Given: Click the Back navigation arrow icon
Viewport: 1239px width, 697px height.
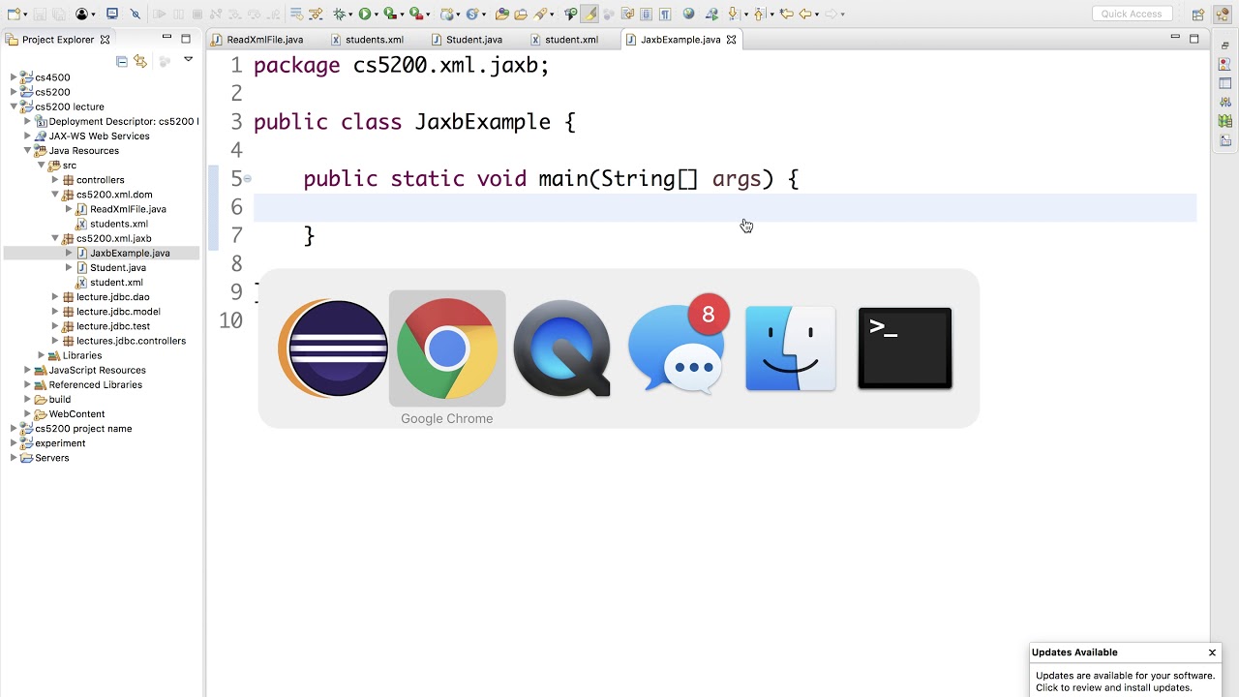Looking at the screenshot, I should point(806,14).
